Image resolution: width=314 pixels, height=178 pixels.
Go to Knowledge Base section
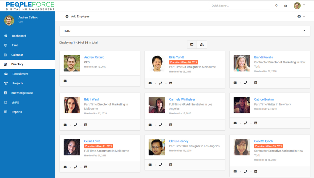[x=22, y=93]
